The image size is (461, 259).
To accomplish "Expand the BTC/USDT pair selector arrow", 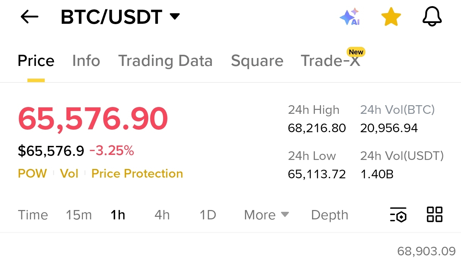I will (175, 16).
